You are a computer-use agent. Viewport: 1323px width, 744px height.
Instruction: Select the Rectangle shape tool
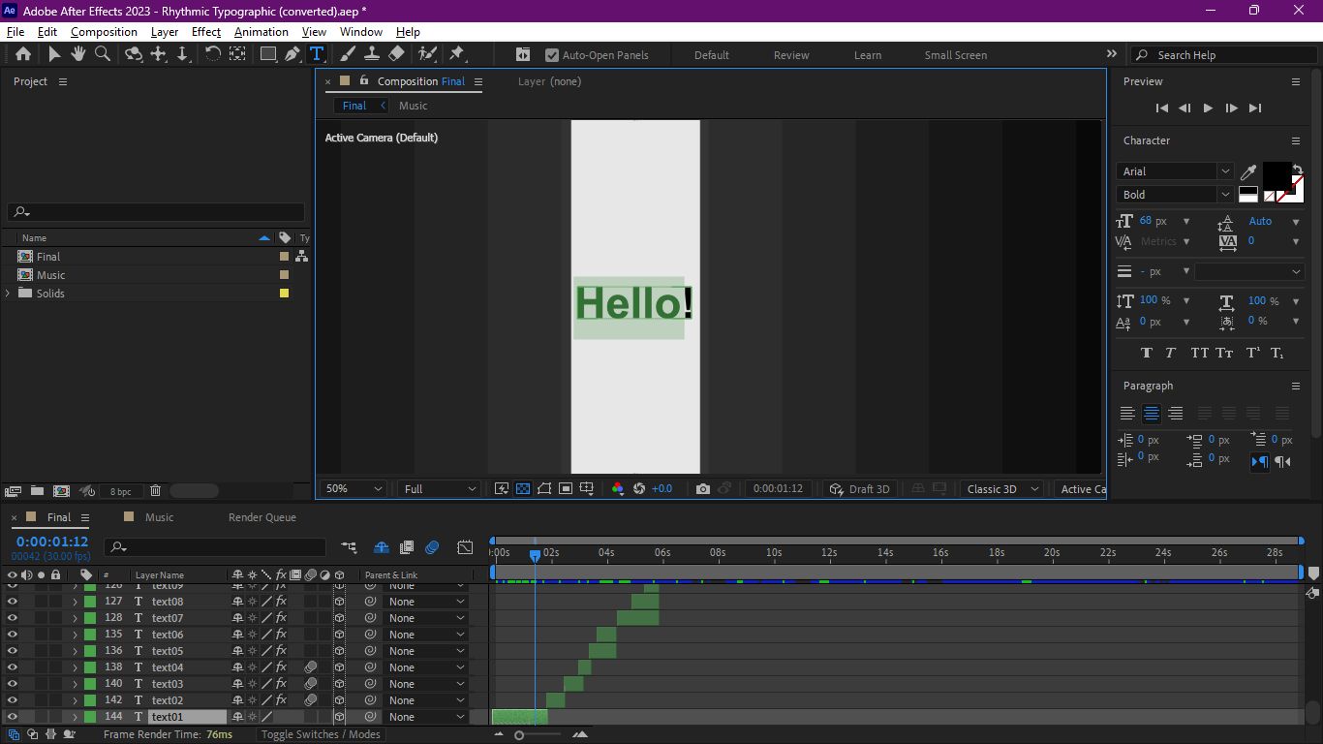click(x=268, y=54)
